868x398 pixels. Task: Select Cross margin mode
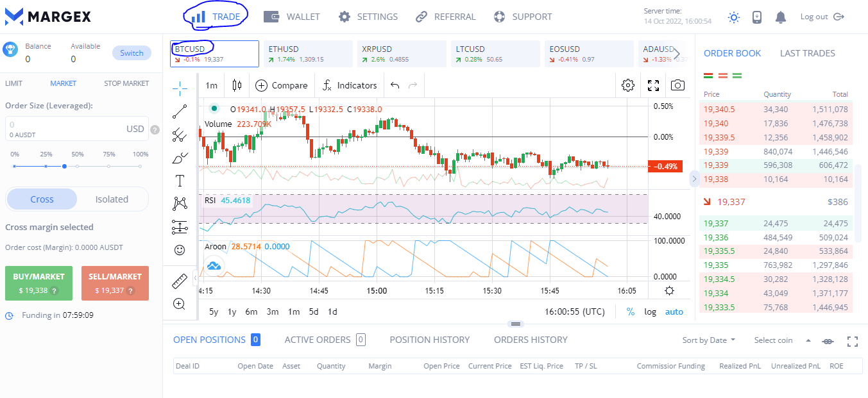(42, 199)
